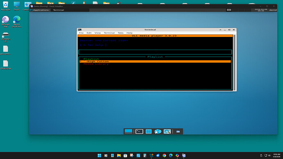Click the terminal window menu icon in title bar
Screen dimensions: 283x159
click(80, 30)
